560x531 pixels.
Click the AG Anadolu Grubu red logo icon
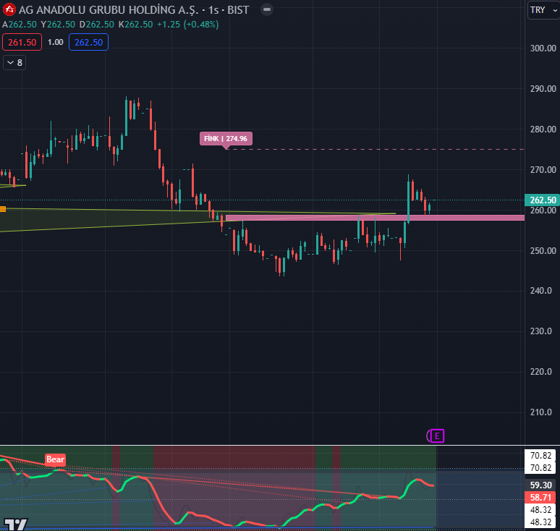tap(9, 9)
